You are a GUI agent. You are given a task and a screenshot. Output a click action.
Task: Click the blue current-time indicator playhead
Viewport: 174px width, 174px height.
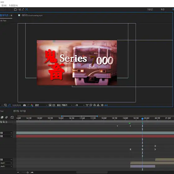pyautogui.click(x=142, y=119)
